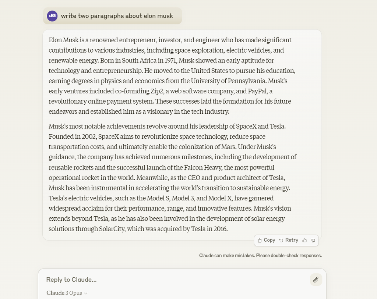Click the paragraph beginning 'Elon Musk is a renowned'
Image resolution: width=377 pixels, height=299 pixels.
(x=172, y=76)
